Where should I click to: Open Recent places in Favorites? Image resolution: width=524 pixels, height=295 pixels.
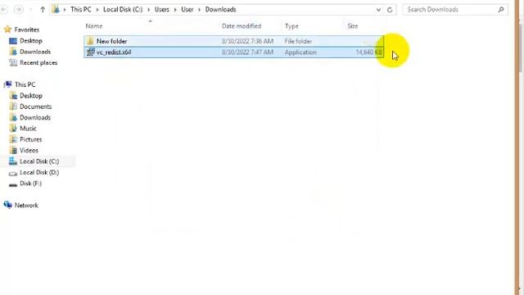point(38,63)
